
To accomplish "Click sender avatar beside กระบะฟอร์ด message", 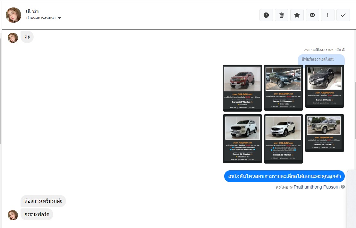I will [13, 215].
